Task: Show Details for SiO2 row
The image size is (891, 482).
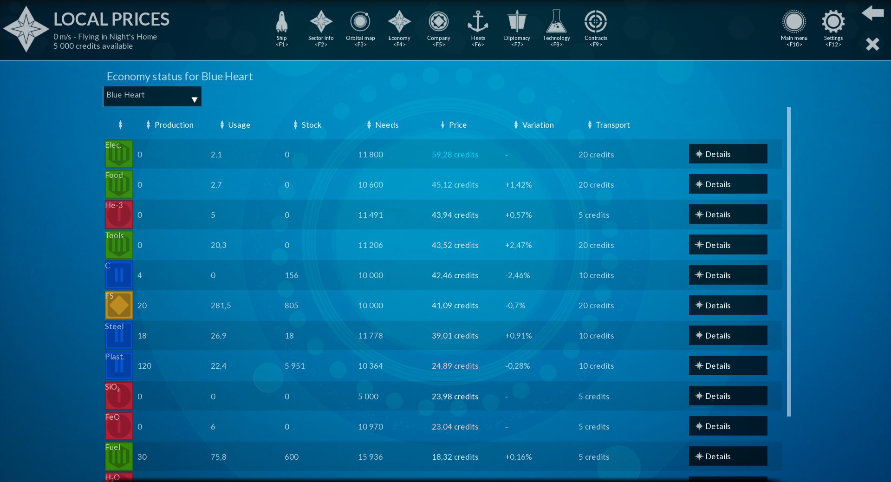Action: [x=728, y=396]
